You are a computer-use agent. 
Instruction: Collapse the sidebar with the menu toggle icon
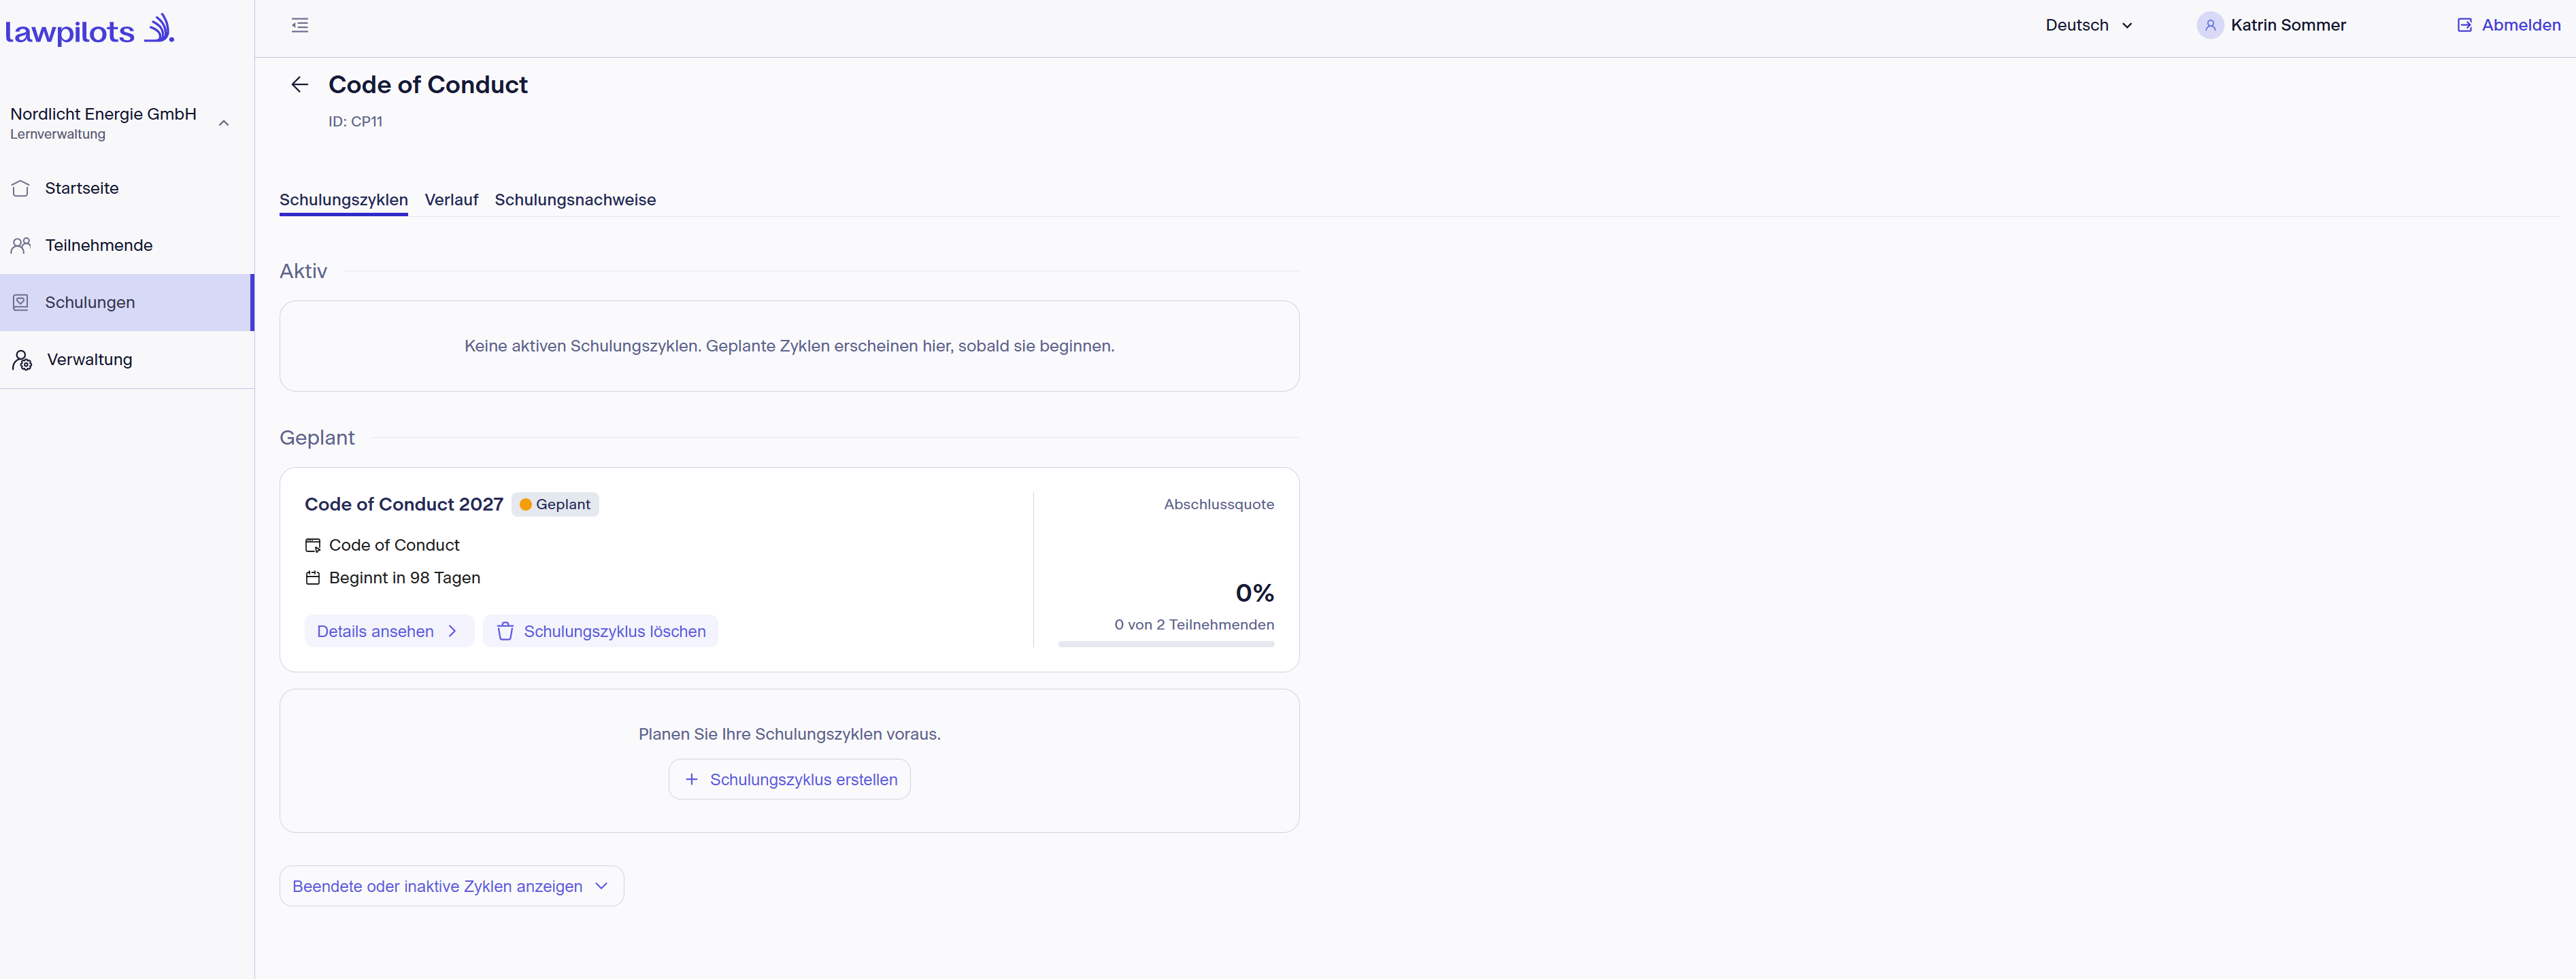coord(299,25)
